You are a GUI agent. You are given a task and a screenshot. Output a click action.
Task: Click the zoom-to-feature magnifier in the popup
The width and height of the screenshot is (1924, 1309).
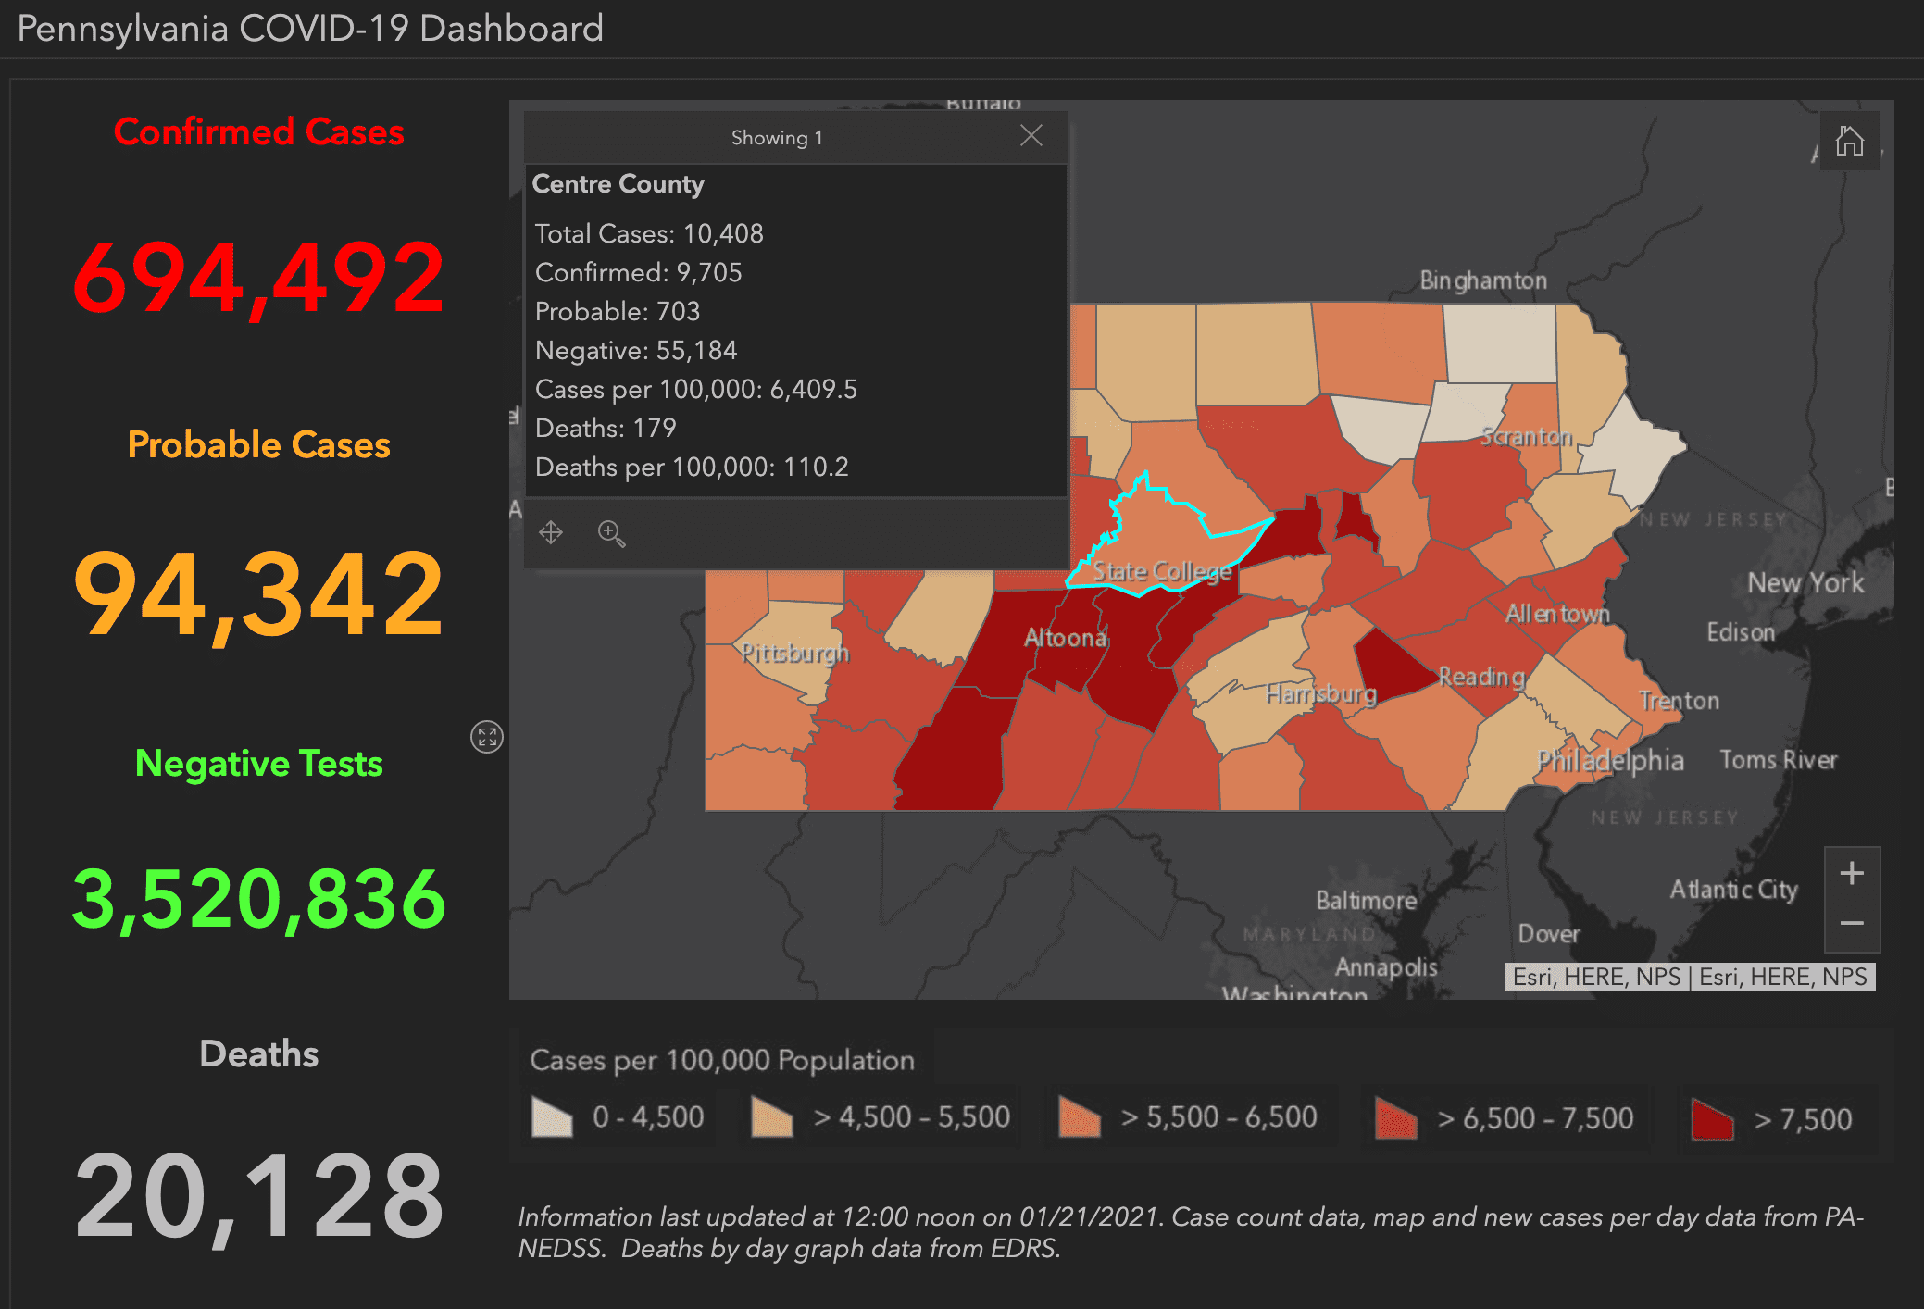[611, 534]
